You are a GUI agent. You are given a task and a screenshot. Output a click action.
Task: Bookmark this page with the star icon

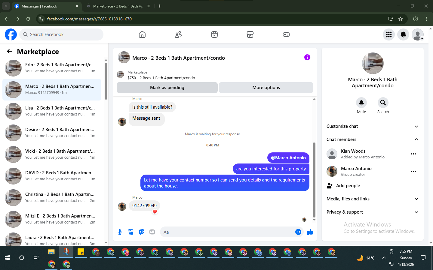[401, 19]
